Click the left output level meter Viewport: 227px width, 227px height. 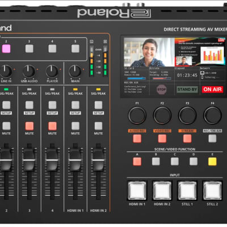pyautogui.click(x=91, y=61)
